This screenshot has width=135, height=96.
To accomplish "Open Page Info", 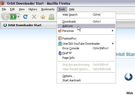I will (86, 58).
